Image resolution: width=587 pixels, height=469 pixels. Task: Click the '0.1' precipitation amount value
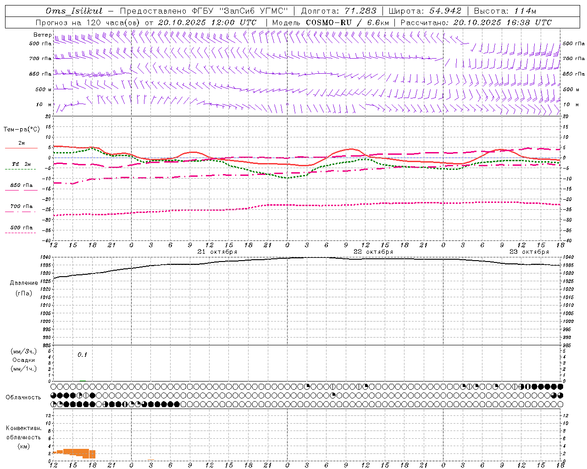82,355
